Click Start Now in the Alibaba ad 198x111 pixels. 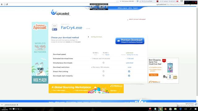click(x=153, y=75)
